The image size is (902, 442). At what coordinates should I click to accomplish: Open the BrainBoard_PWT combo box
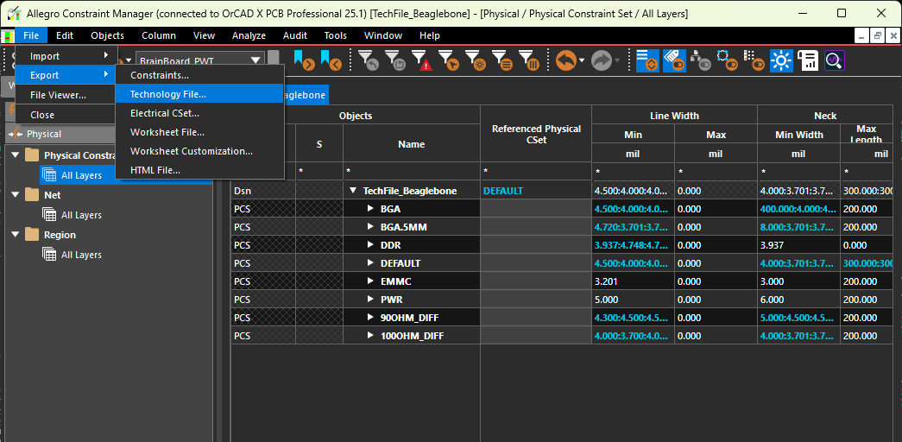255,60
